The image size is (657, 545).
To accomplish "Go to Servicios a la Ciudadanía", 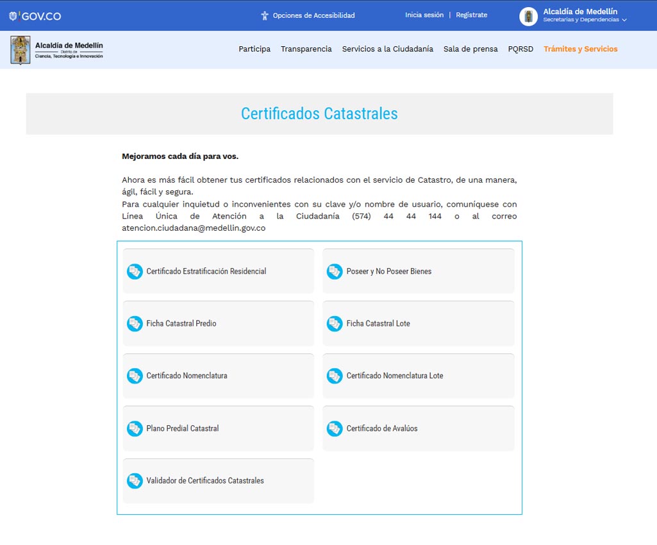I will [387, 49].
